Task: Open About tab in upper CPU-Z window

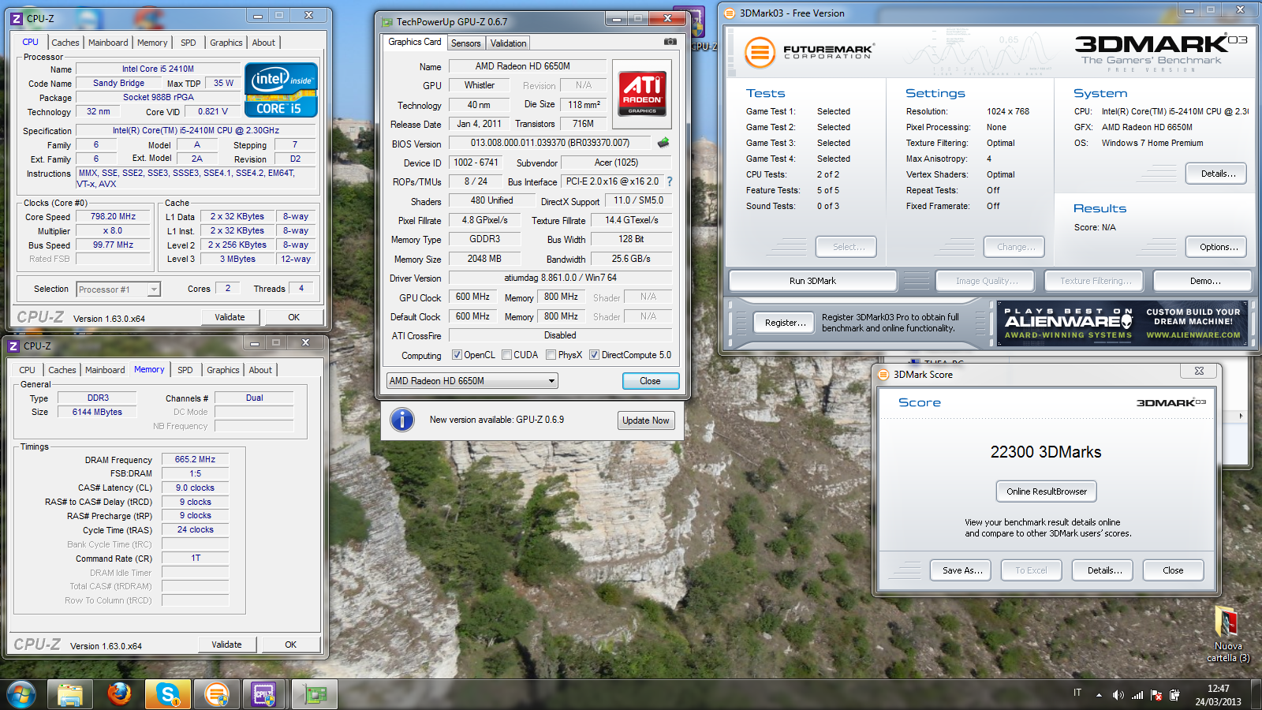Action: point(263,43)
